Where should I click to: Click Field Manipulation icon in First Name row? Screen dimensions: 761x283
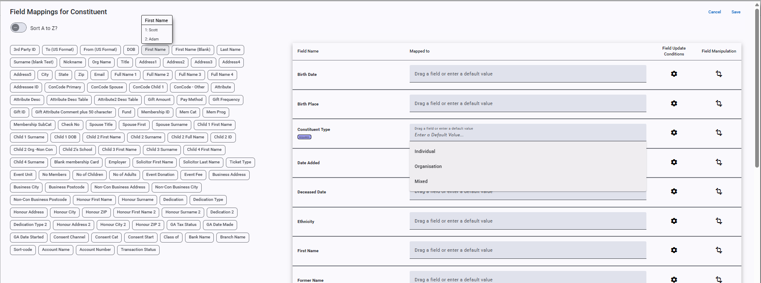point(718,250)
